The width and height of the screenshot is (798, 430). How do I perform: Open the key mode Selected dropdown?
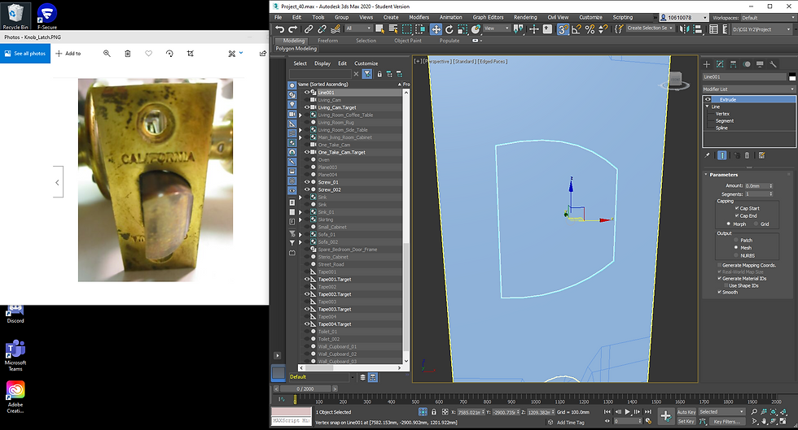coord(721,412)
